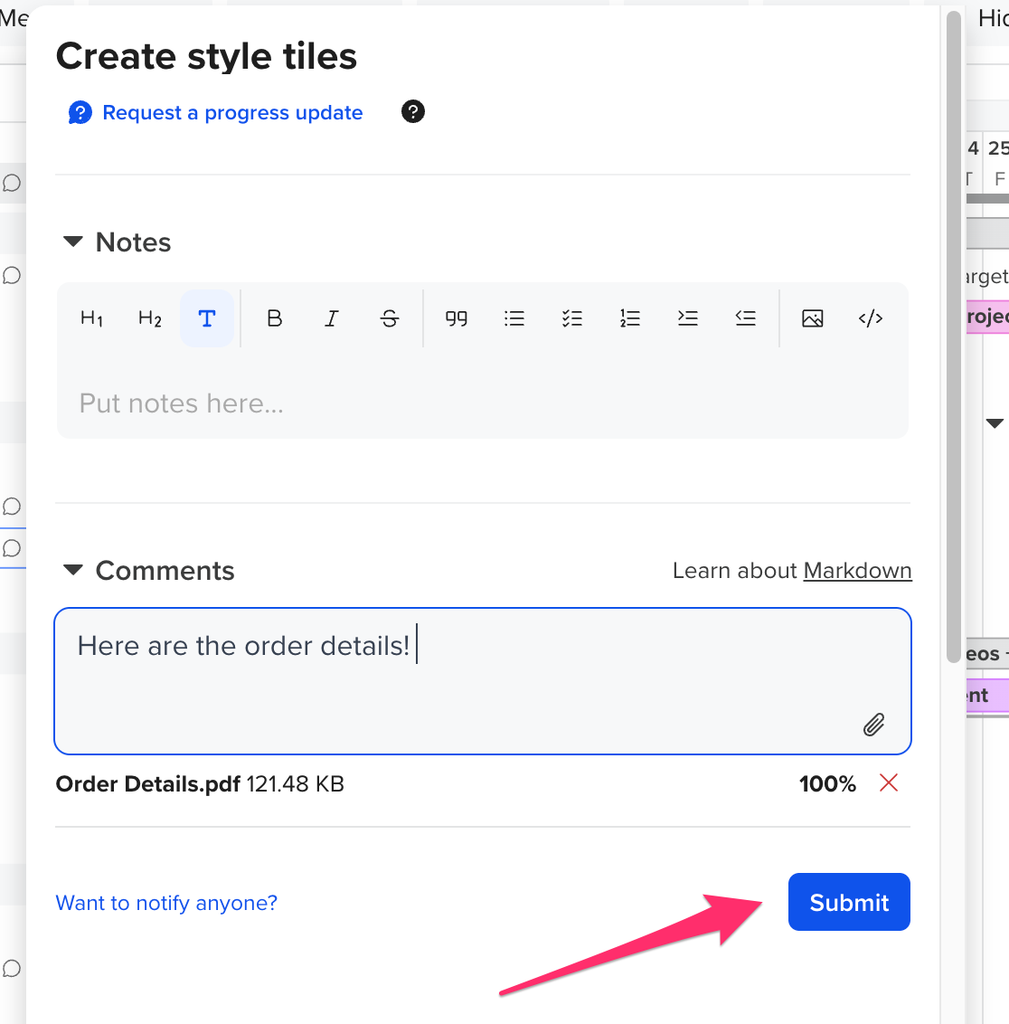1009x1024 pixels.
Task: Apply Heading 2 format in Notes toolbar
Action: click(149, 318)
